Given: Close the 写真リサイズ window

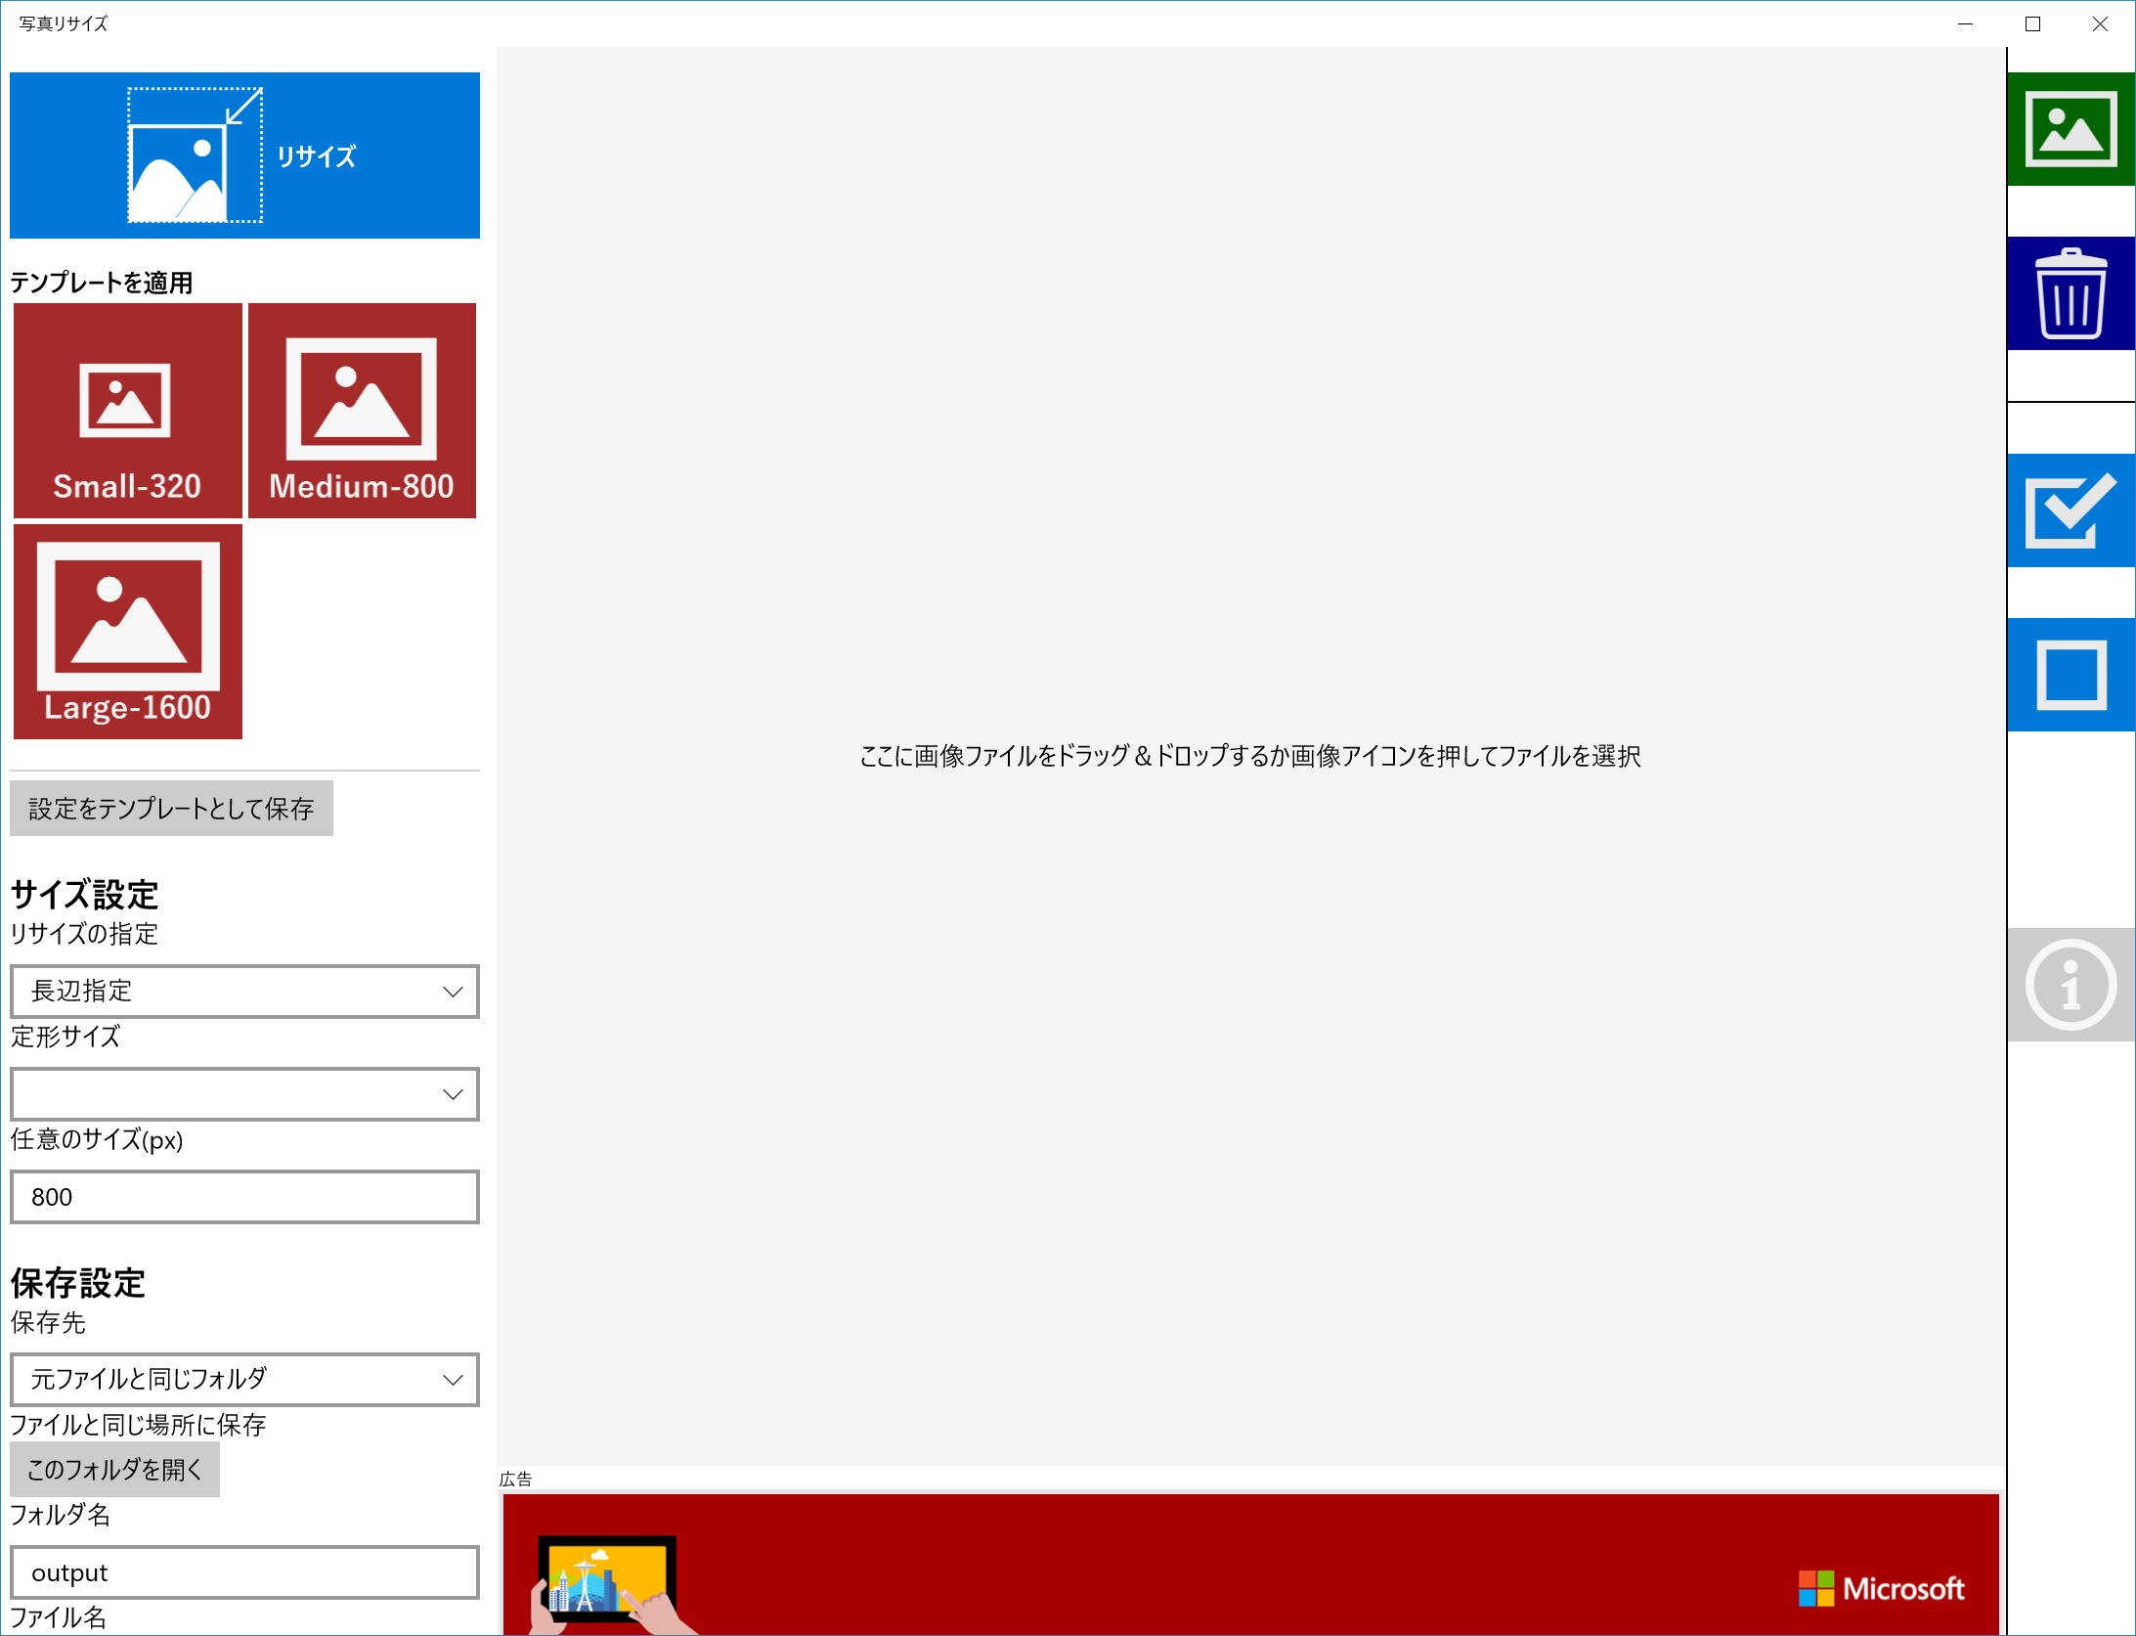Looking at the screenshot, I should pyautogui.click(x=2100, y=23).
